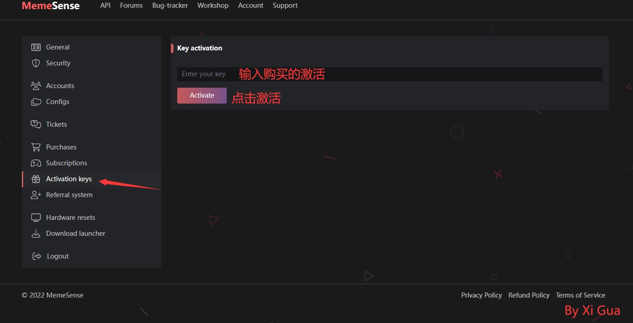The image size is (633, 323).
Task: Open the Bug-tracker navigation item
Action: (170, 5)
